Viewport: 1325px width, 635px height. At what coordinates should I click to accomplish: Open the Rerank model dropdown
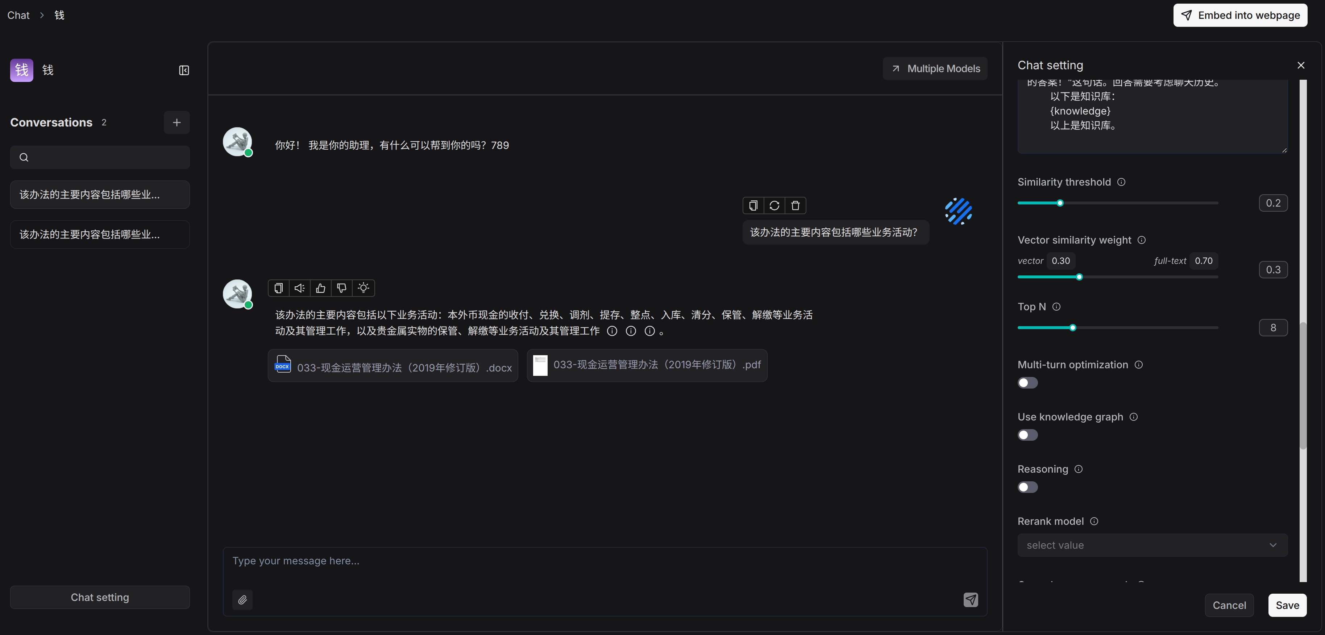point(1152,545)
